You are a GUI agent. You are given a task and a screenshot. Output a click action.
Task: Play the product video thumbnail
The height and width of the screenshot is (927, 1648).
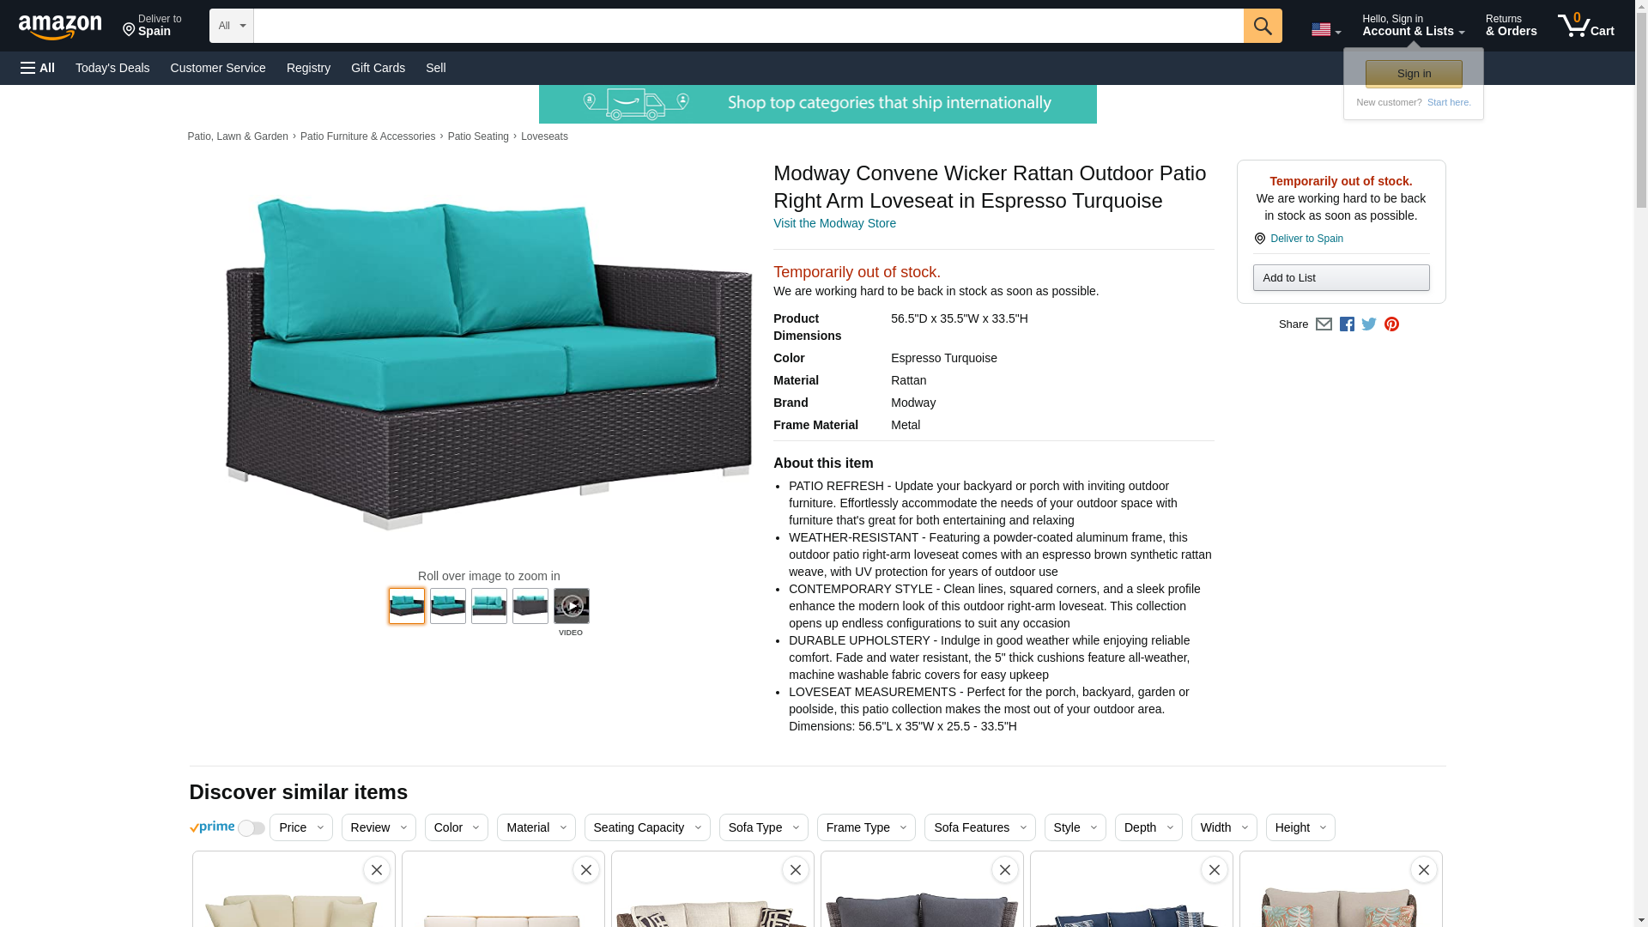pos(572,606)
